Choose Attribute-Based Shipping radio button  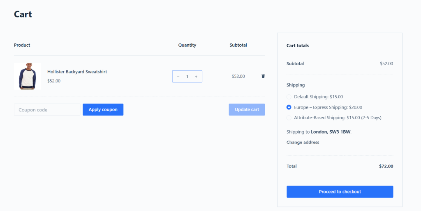coord(289,118)
